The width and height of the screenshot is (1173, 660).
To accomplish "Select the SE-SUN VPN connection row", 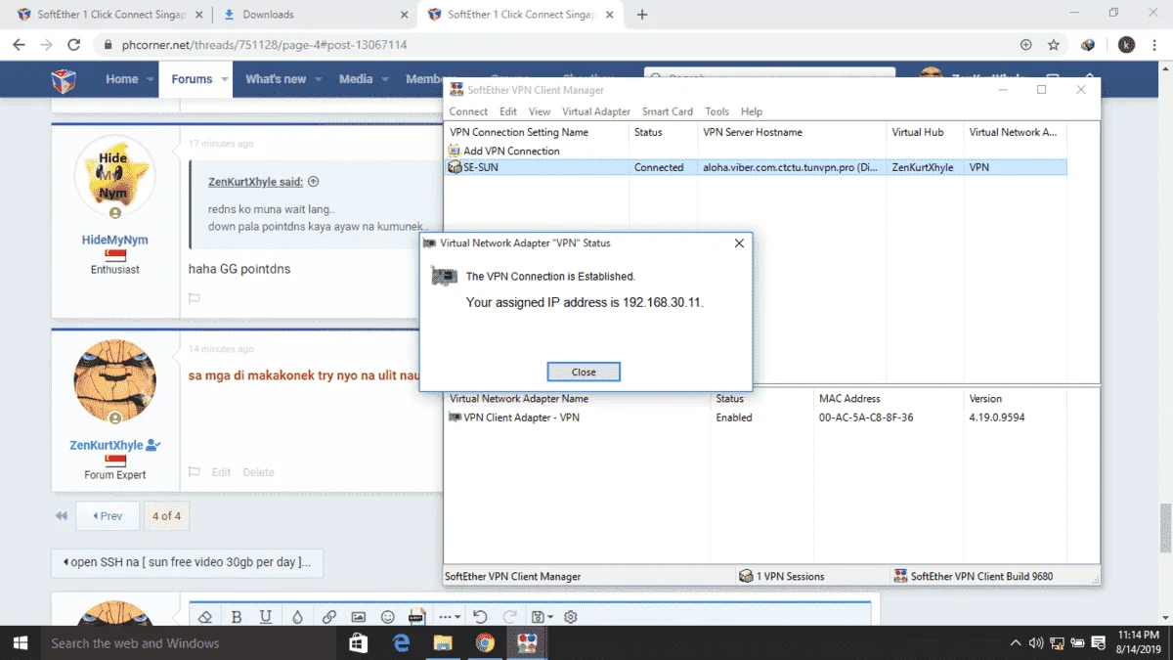I will 755,167.
